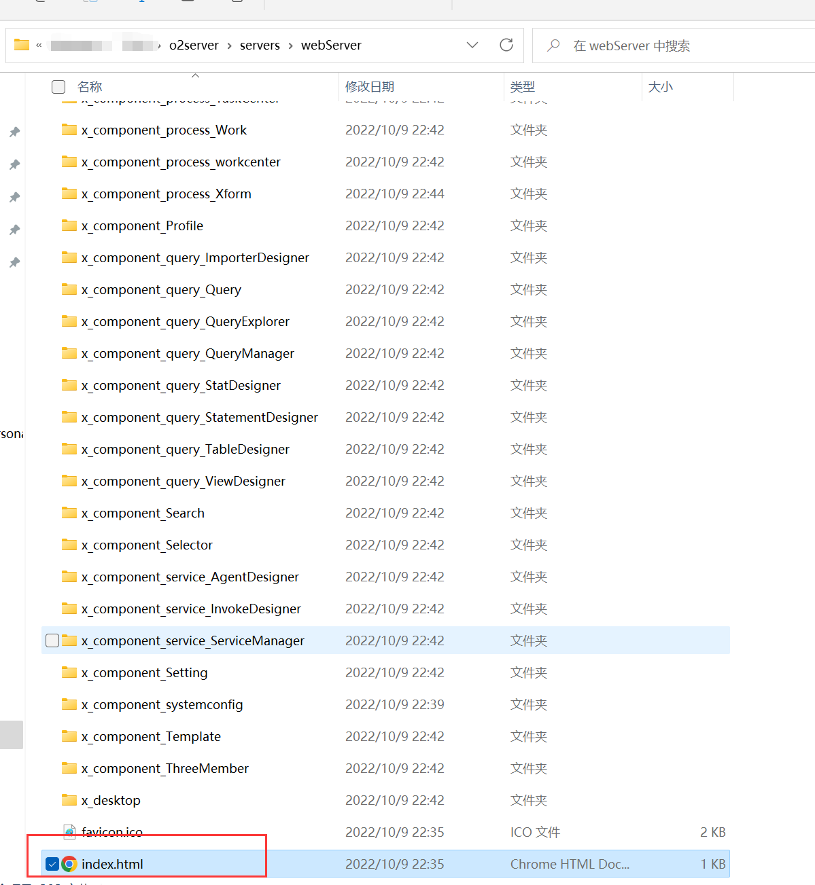Sort files by the 名称 column header

[90, 86]
